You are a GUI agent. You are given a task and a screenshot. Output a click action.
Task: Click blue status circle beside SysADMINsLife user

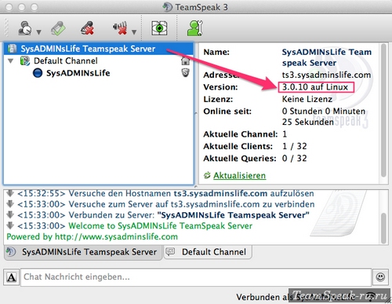click(38, 73)
